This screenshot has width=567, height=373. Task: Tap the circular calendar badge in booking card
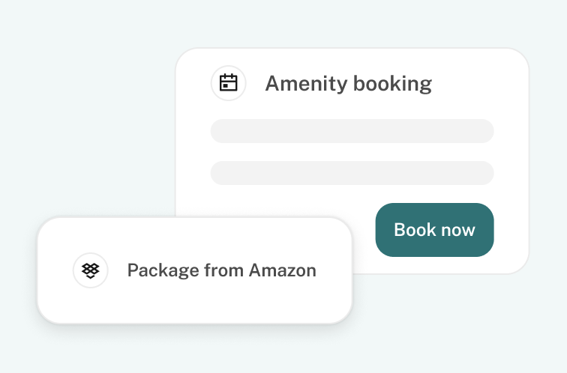click(x=228, y=83)
